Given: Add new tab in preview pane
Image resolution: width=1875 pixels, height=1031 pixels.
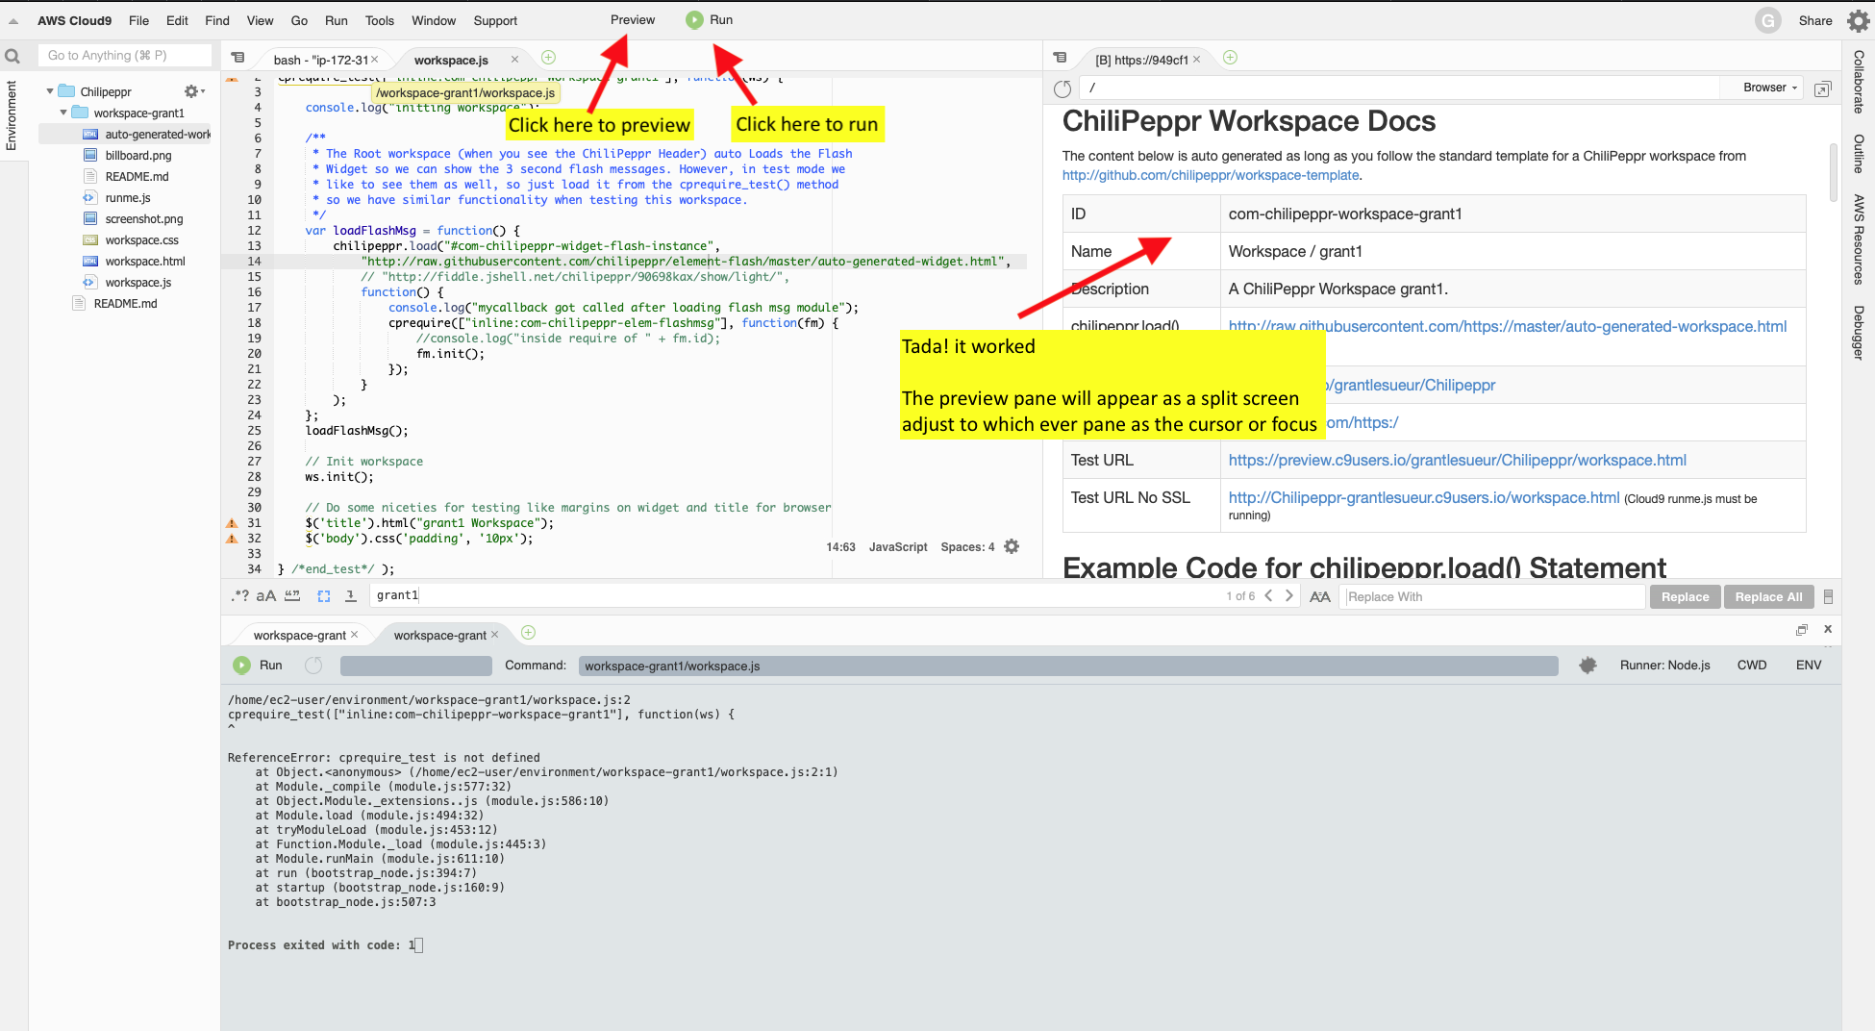Looking at the screenshot, I should point(1230,58).
